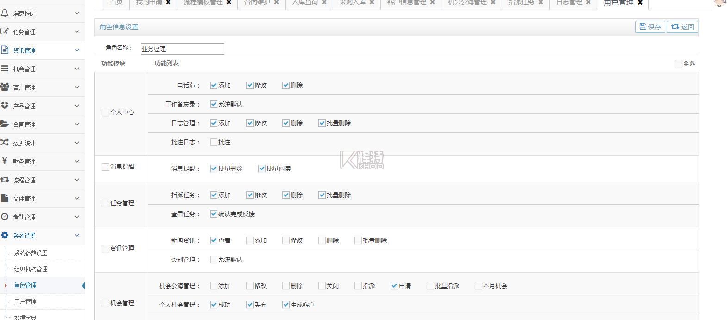Screen dimensions: 727x320
Task: Check the 全选 select-all checkbox
Action: pos(678,63)
